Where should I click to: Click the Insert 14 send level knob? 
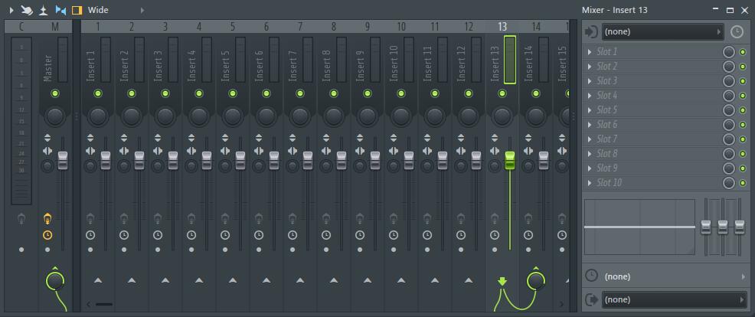point(536,281)
